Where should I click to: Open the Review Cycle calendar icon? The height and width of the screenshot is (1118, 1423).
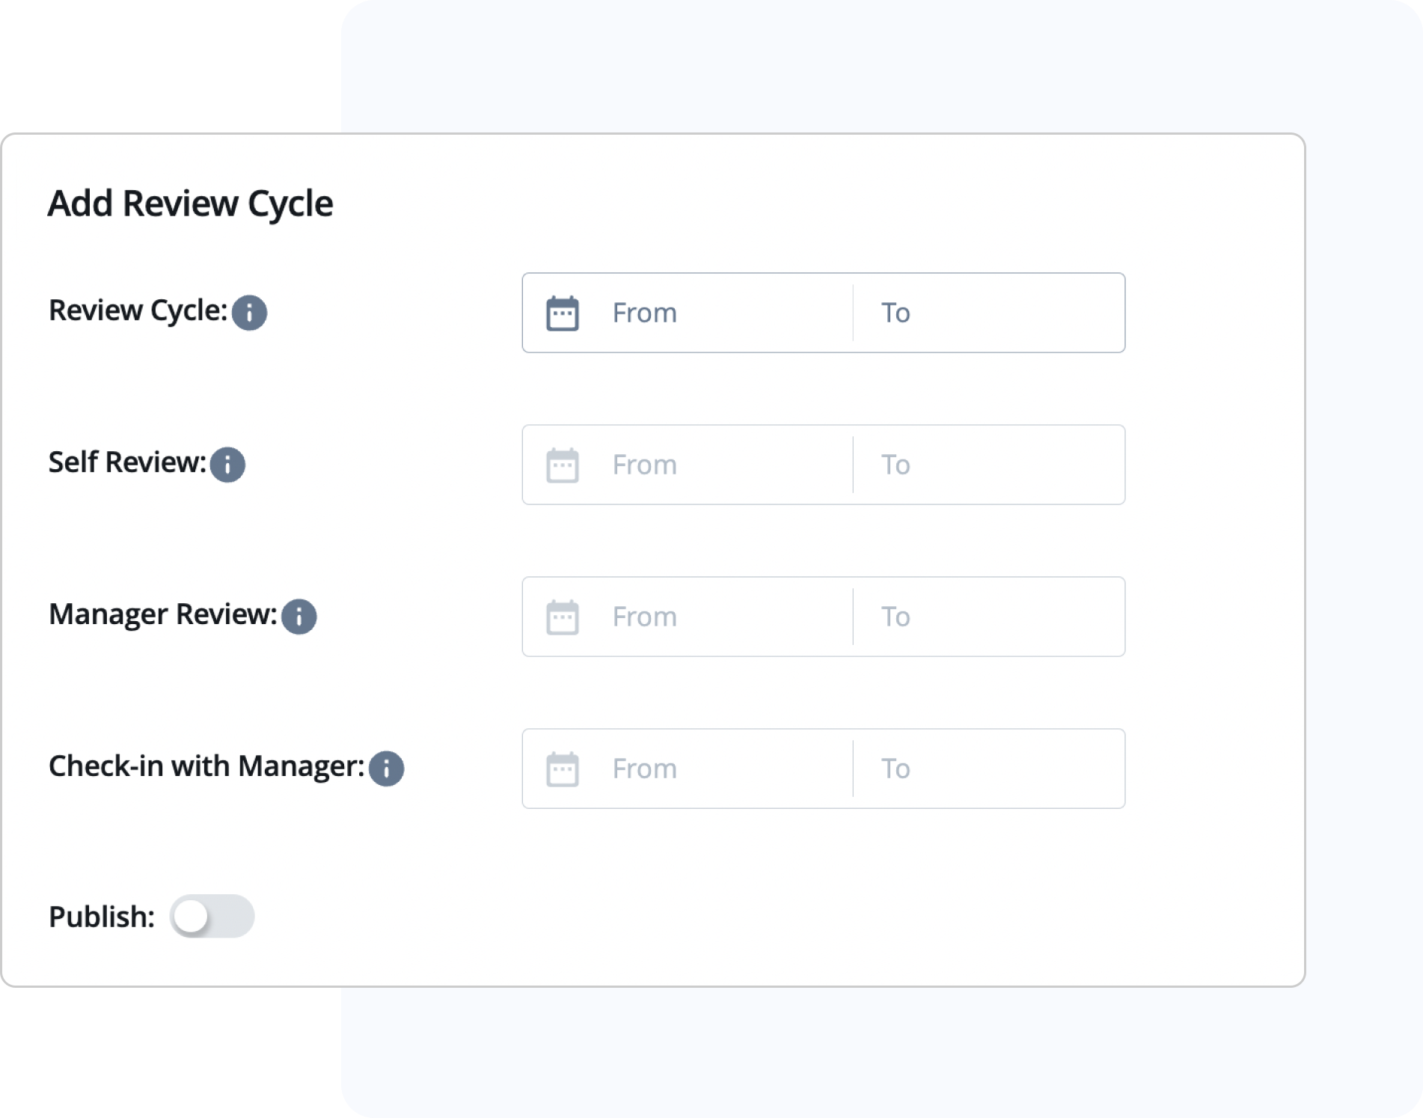pyautogui.click(x=564, y=313)
